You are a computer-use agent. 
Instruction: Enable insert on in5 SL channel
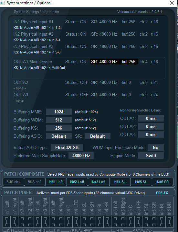tap(146, 222)
